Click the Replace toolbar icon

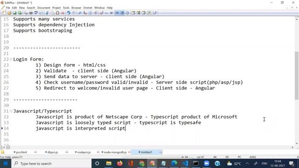(x=85, y=13)
